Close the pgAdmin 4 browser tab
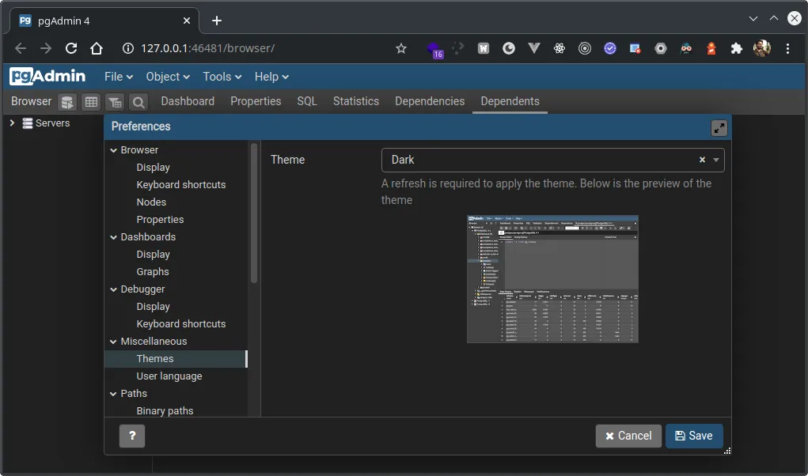 187,21
